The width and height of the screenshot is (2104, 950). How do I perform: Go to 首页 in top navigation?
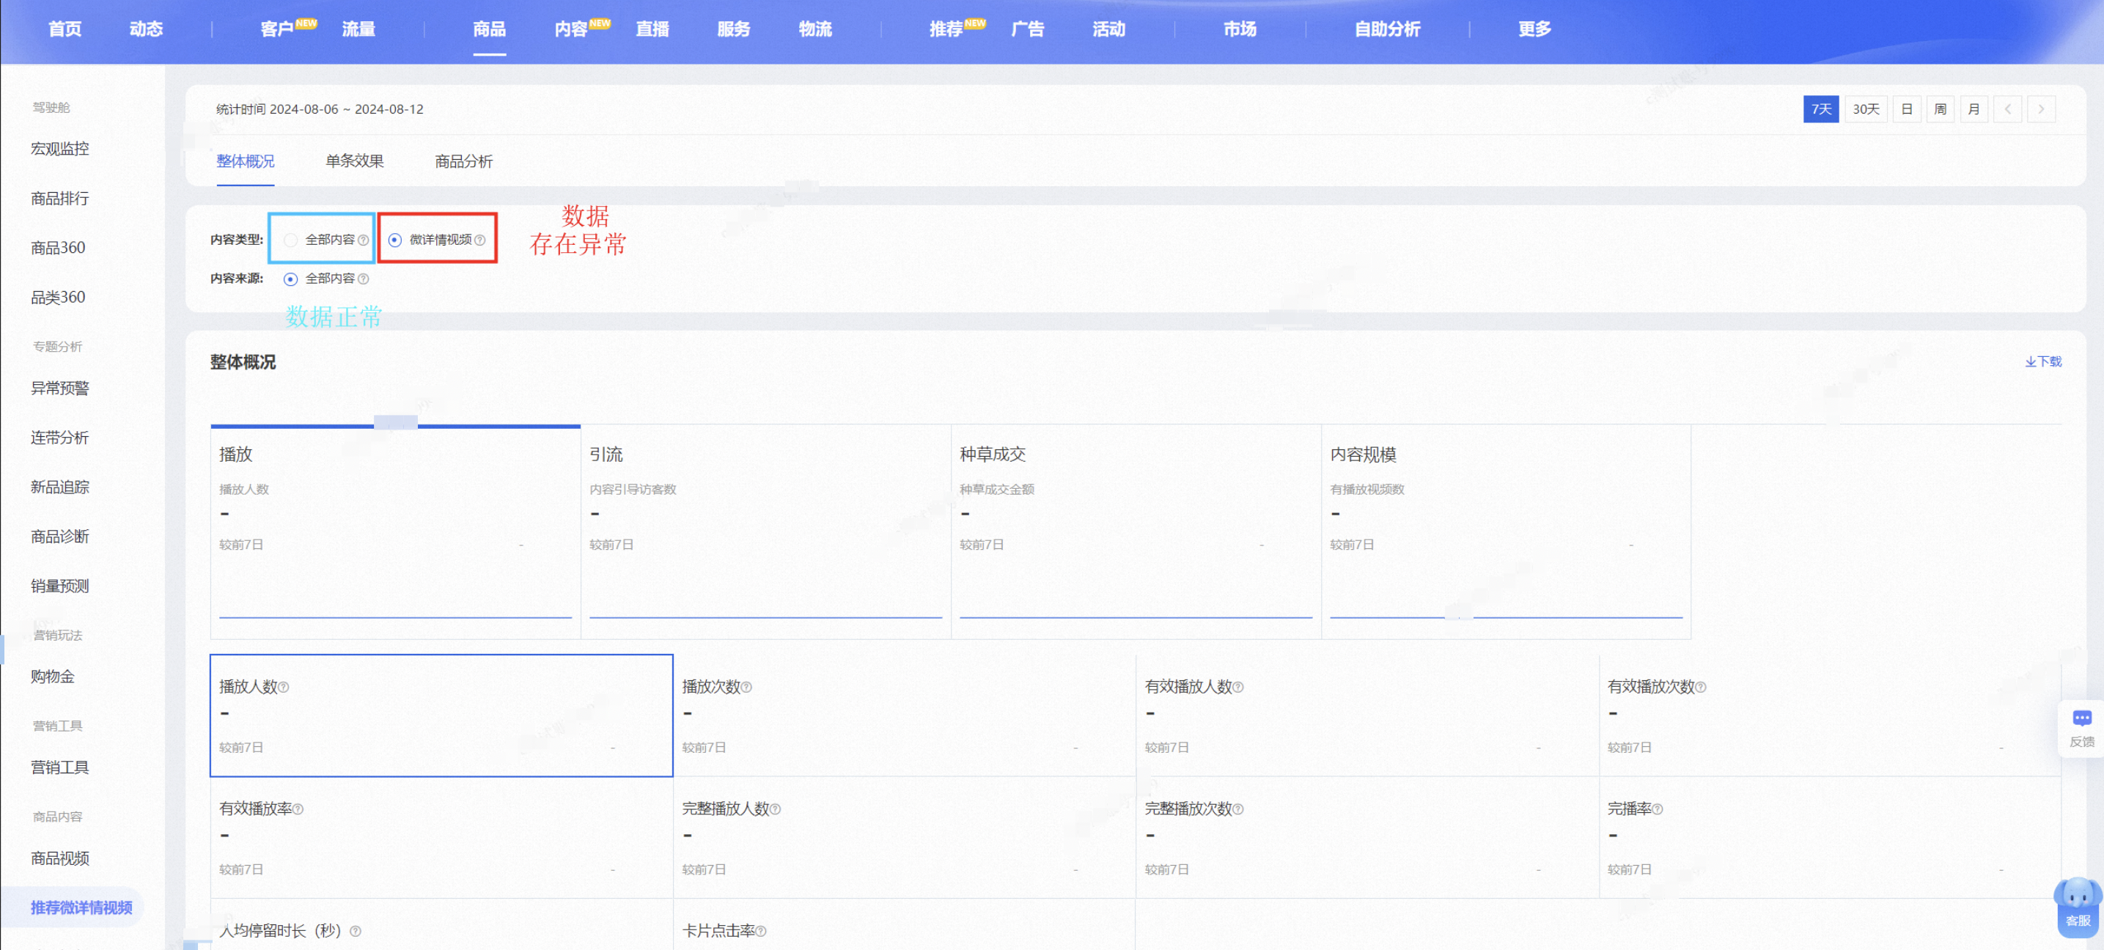(65, 29)
